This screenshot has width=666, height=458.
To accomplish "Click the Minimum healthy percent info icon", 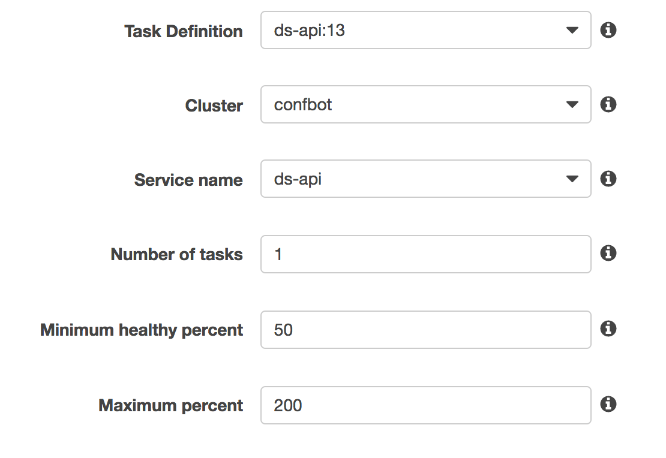I will [608, 329].
